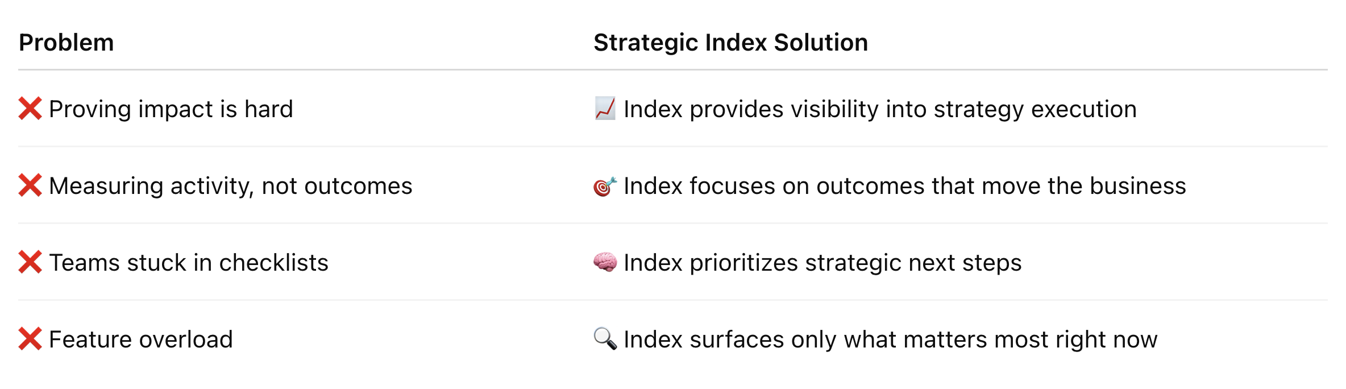Image resolution: width=1346 pixels, height=389 pixels.
Task: Click the magnifying glass emoji
Action: pos(605,339)
